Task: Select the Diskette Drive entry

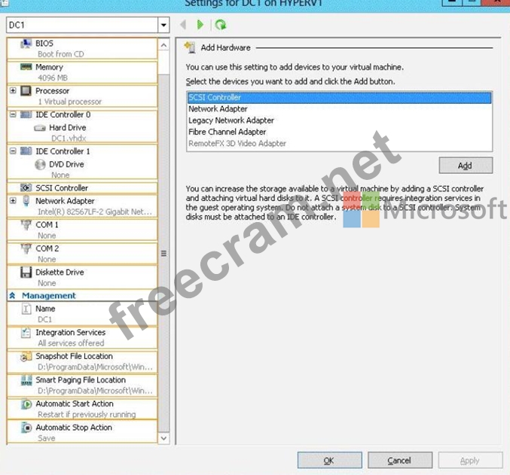Action: click(82, 277)
